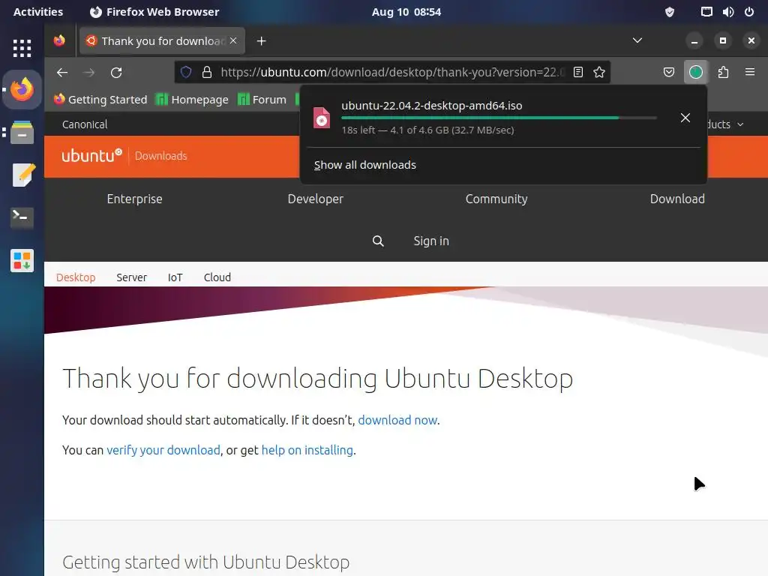Open 'Getting Started' bookmark
The width and height of the screenshot is (768, 576).
click(x=100, y=100)
